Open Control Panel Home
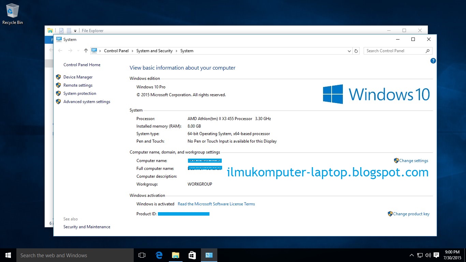This screenshot has height=262, width=466. click(82, 65)
